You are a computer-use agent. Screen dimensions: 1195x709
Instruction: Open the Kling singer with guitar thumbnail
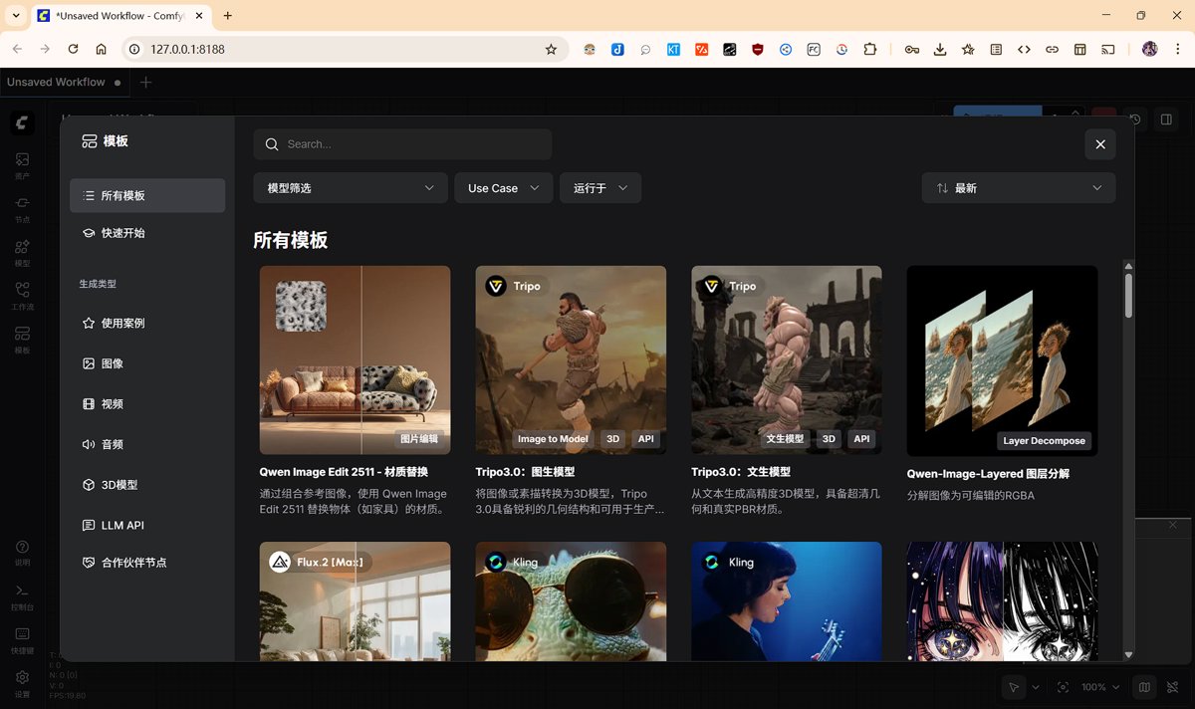coord(787,601)
